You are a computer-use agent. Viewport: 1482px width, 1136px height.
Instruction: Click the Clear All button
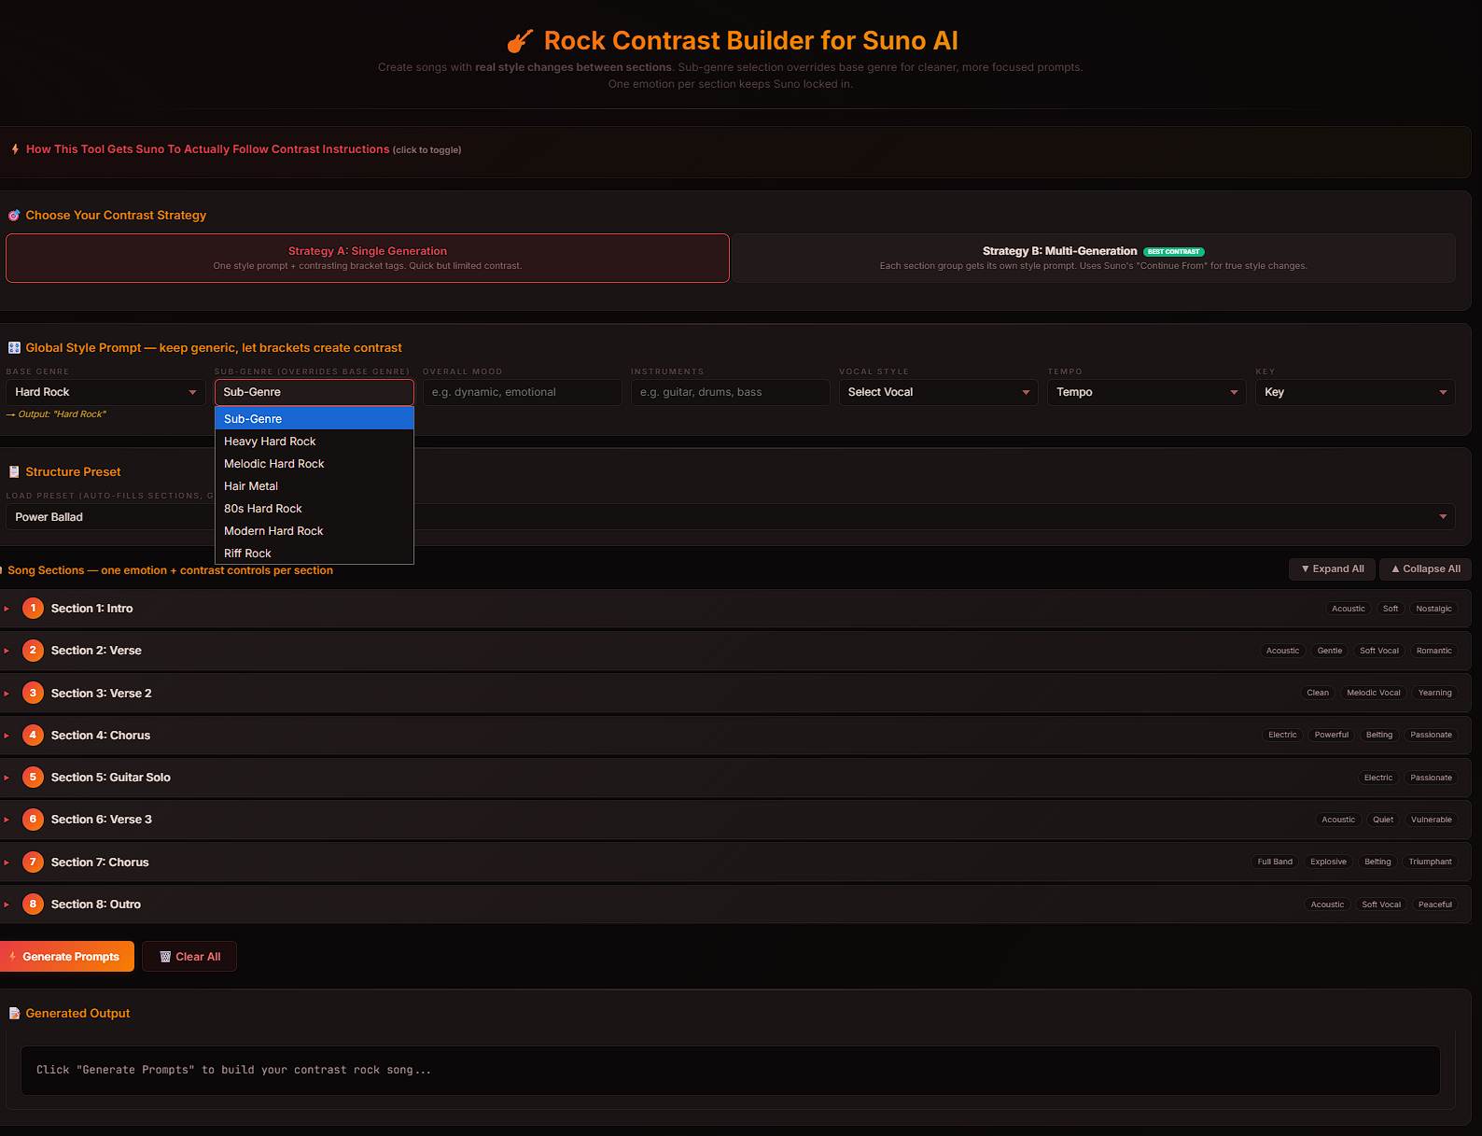coord(189,957)
